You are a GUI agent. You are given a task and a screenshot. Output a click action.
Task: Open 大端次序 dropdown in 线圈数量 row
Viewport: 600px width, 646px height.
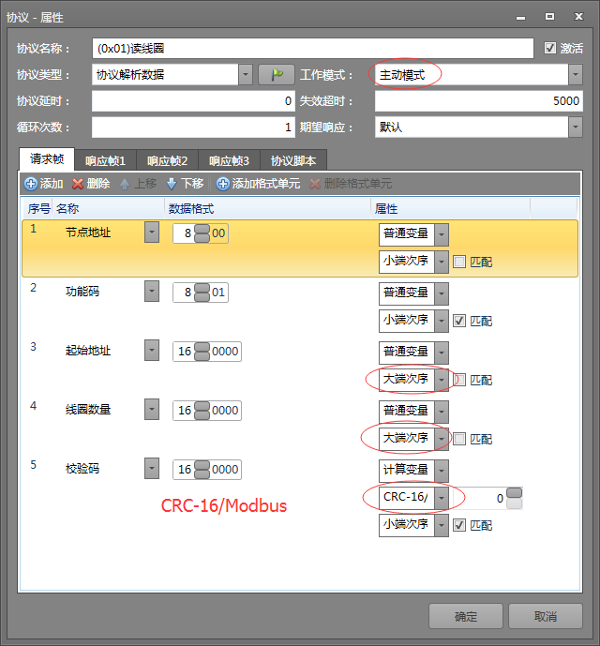click(442, 439)
